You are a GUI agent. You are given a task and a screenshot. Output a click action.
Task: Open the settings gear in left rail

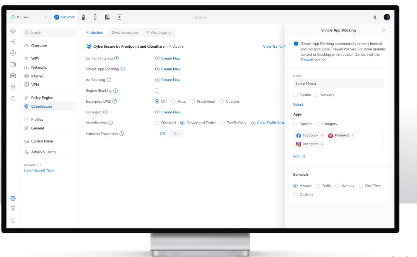pos(13,198)
